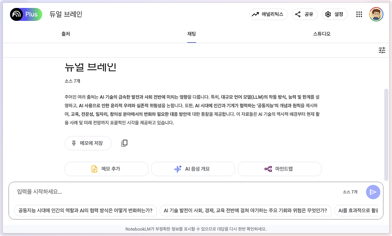Select the 채팅 tab
Image resolution: width=392 pixels, height=236 pixels.
pos(192,34)
